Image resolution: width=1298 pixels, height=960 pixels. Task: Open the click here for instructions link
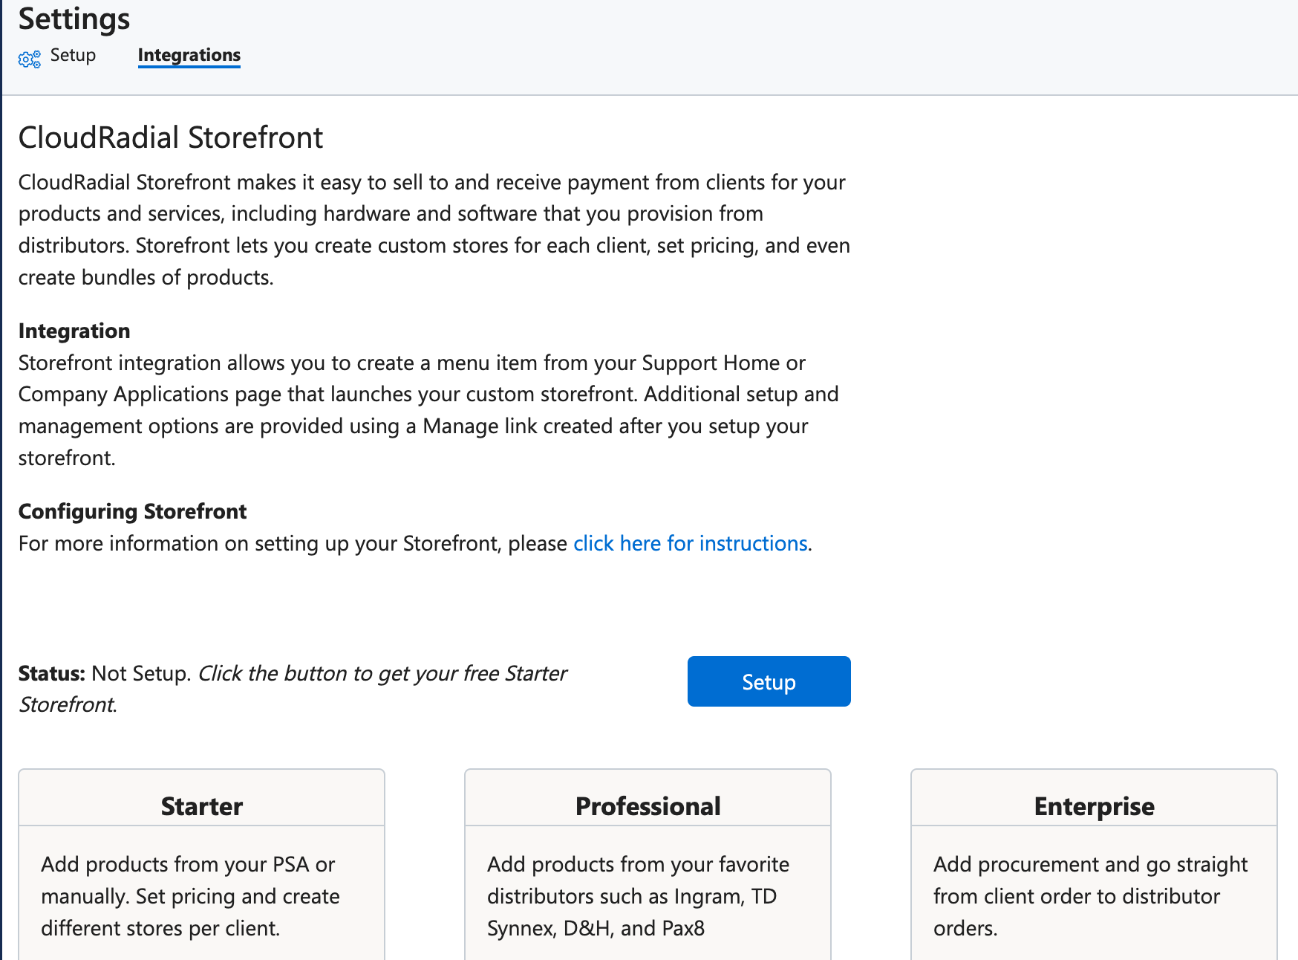(690, 543)
